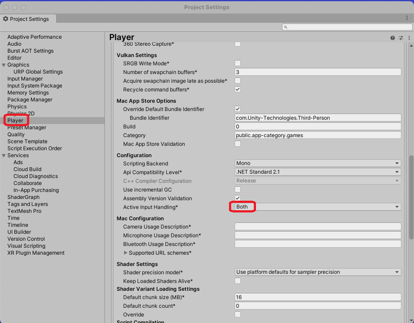Open the Player panel three-dot menu
The height and width of the screenshot is (323, 414).
pos(409,38)
